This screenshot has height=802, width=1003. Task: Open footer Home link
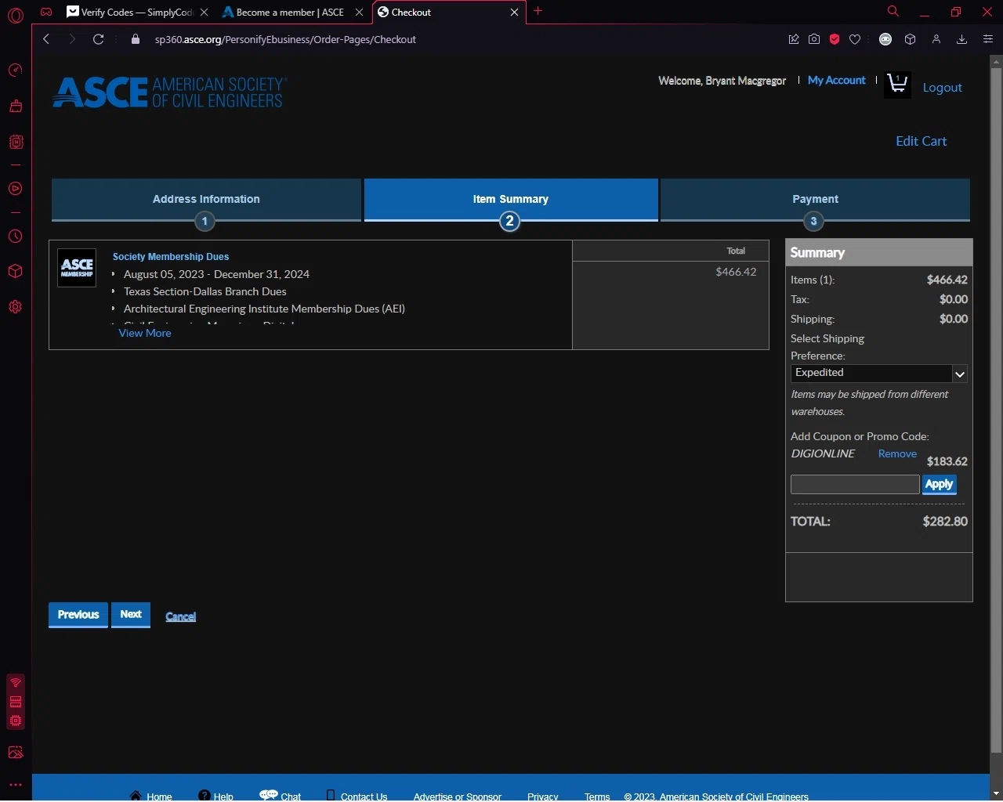click(150, 797)
